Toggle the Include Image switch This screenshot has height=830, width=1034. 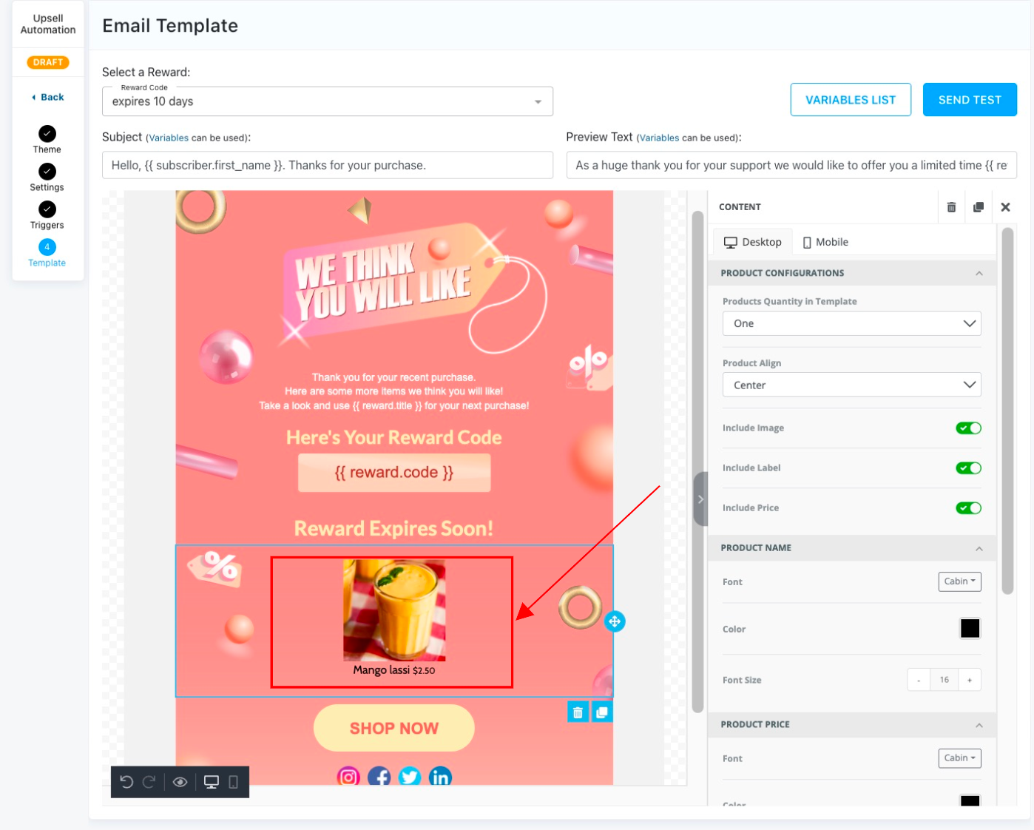tap(968, 428)
